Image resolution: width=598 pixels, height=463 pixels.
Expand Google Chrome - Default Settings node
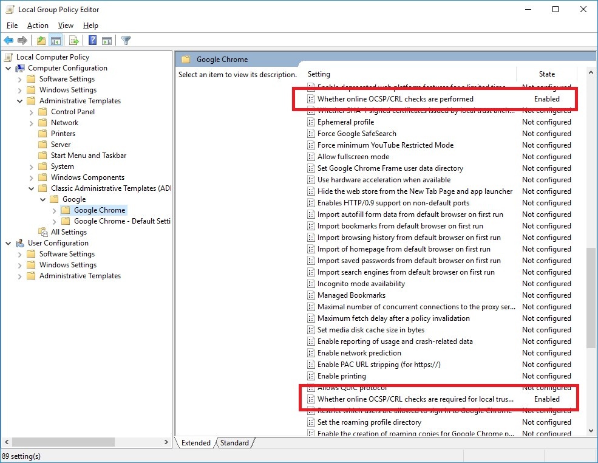point(54,221)
